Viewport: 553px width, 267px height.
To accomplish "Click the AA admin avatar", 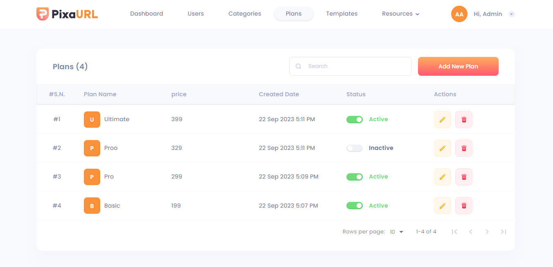I will pos(459,14).
